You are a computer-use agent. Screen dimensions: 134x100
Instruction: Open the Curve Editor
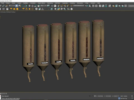tap(103, 6)
